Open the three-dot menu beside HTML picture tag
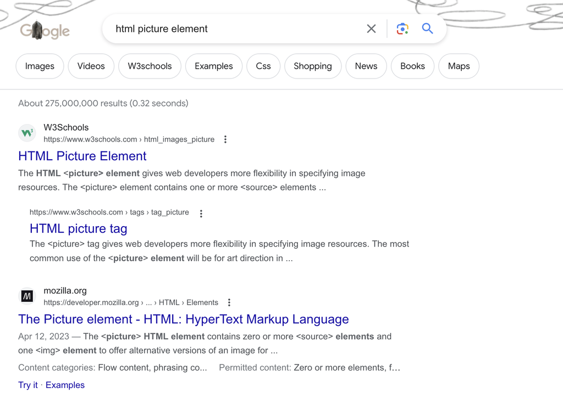 pyautogui.click(x=201, y=212)
